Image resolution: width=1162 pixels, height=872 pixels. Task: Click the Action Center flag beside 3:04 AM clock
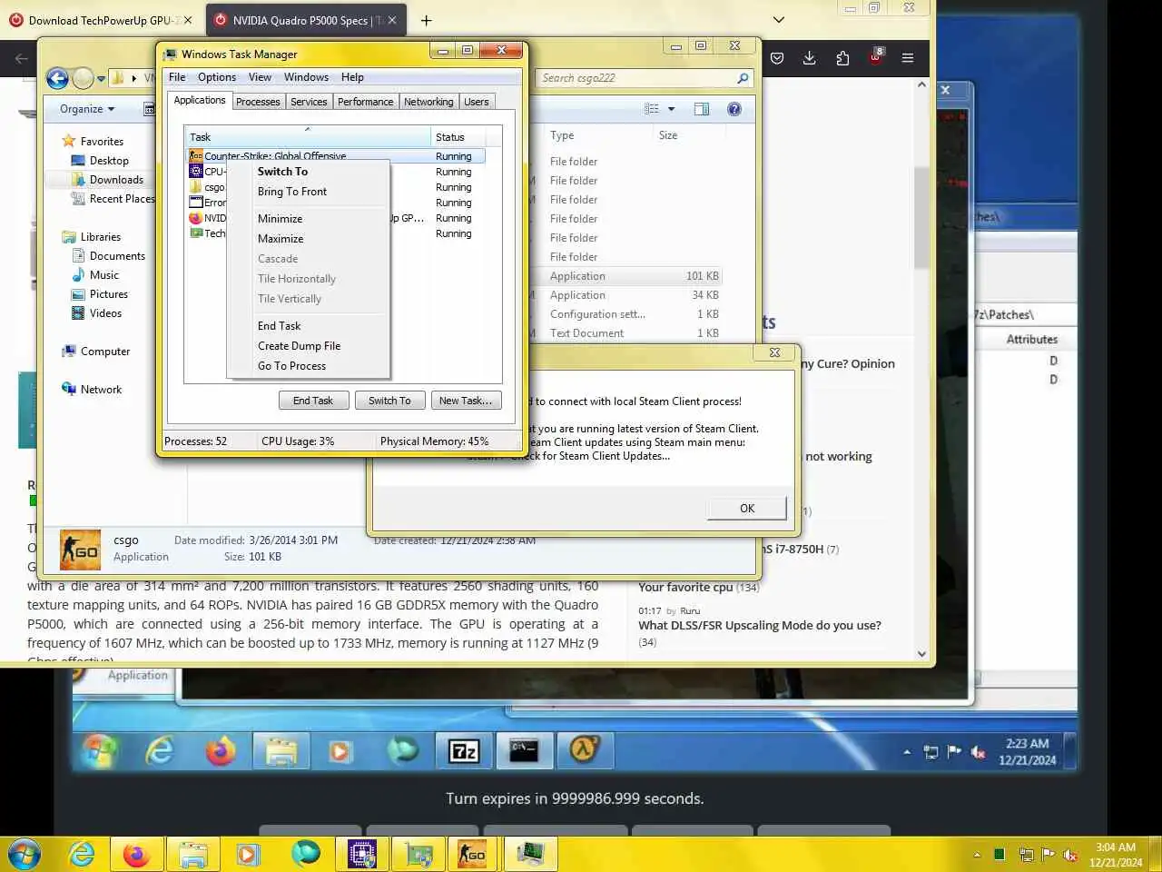(1048, 855)
